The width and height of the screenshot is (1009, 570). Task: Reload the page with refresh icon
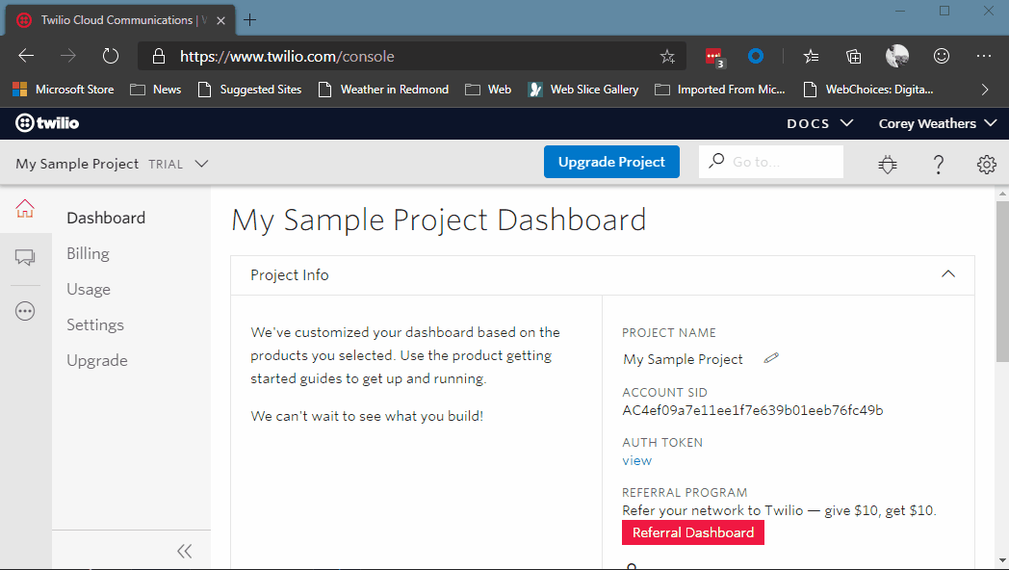[111, 56]
